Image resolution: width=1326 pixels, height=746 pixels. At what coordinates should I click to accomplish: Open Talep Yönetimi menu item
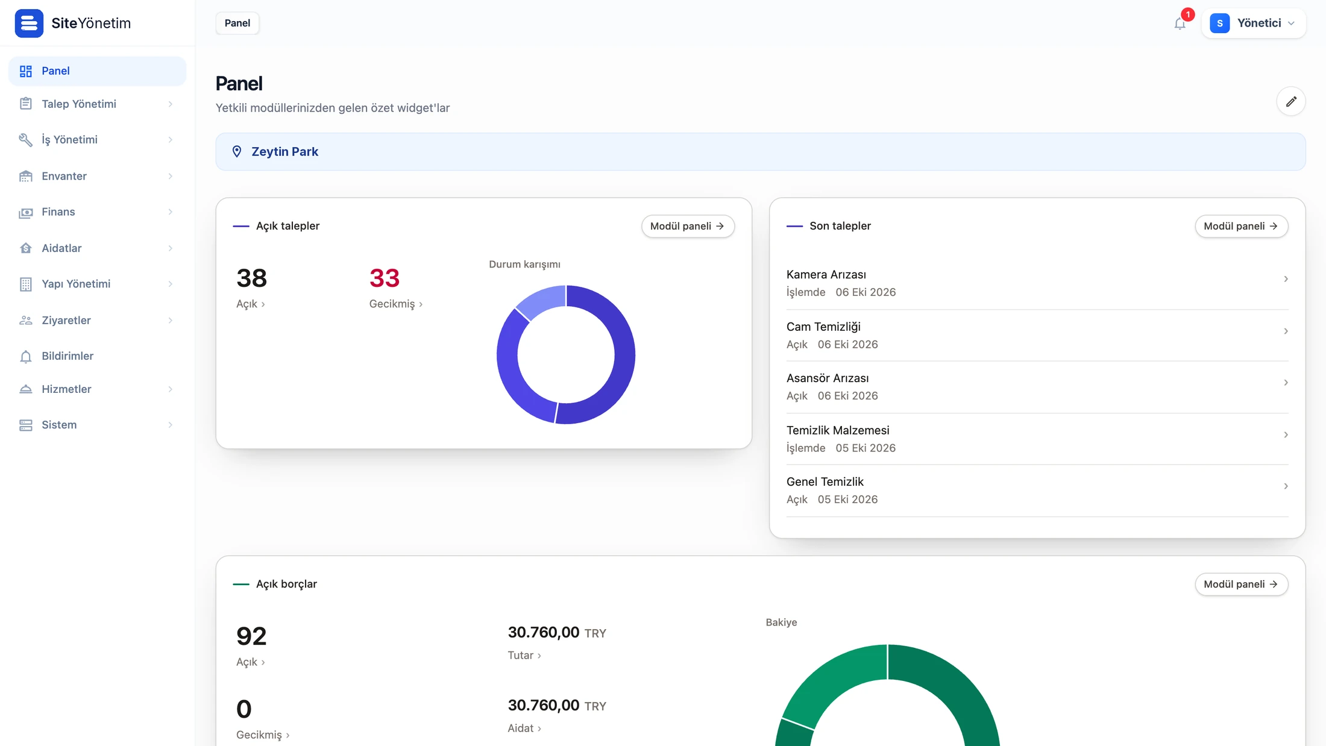97,104
